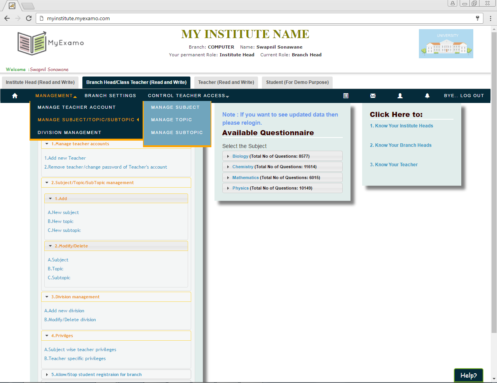The height and width of the screenshot is (383, 497).
Task: Open Know Your Branch Heads link
Action: (401, 145)
